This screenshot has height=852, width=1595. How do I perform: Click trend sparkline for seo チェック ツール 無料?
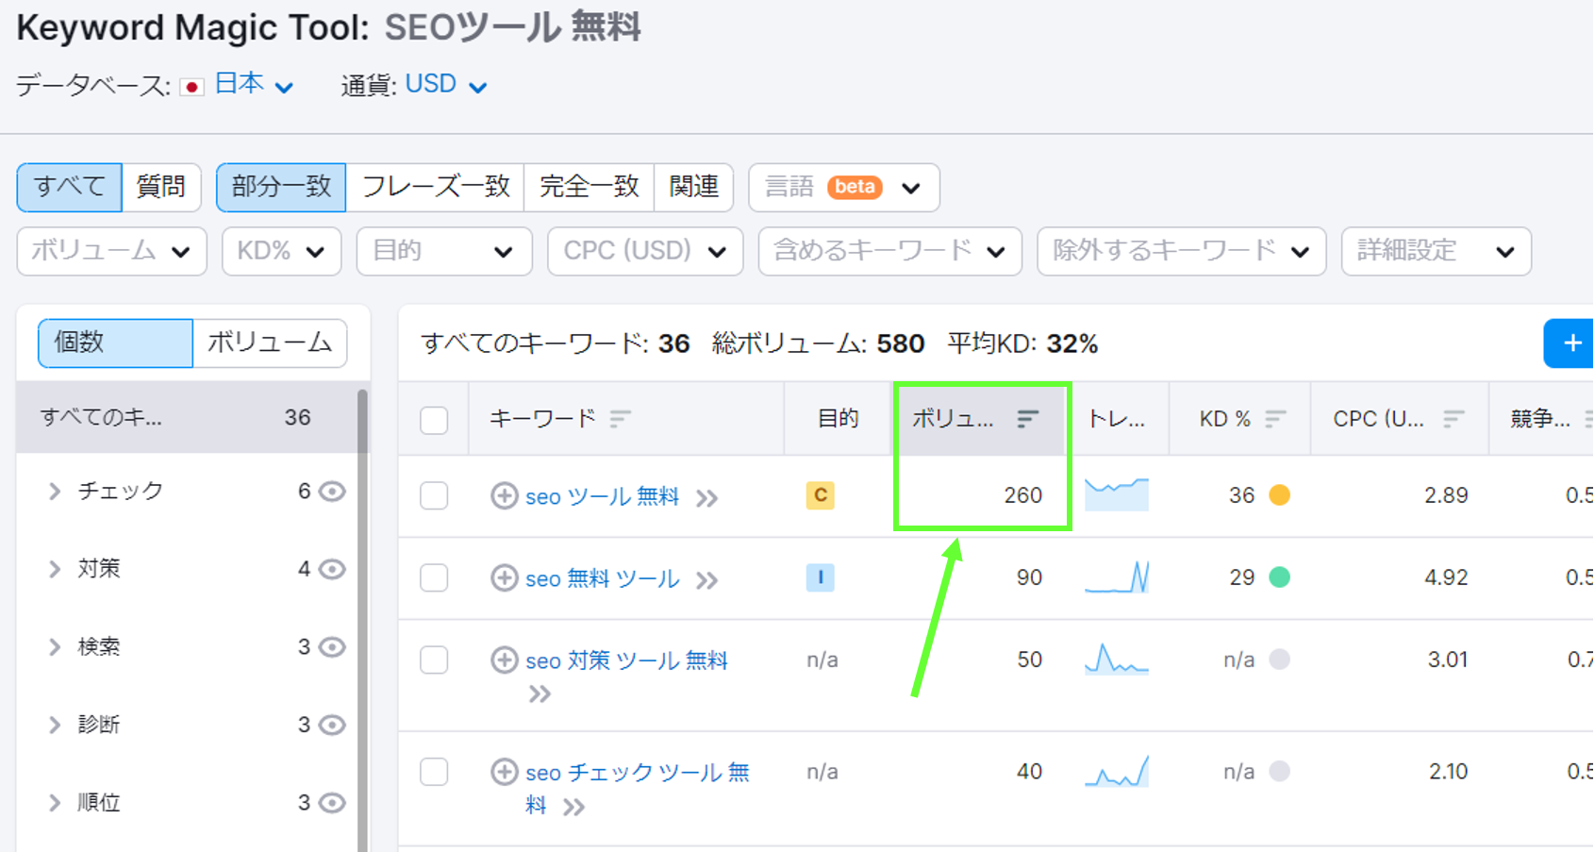[1117, 771]
